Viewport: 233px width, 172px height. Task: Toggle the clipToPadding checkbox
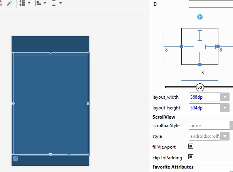pyautogui.click(x=191, y=157)
